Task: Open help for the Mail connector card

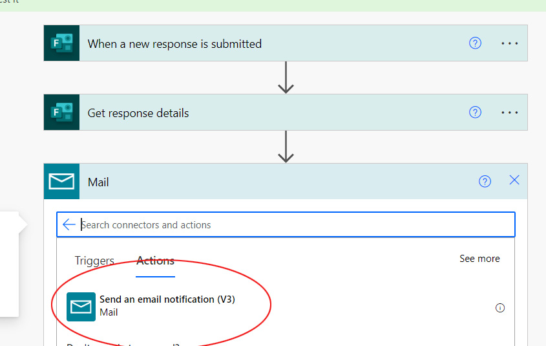Action: tap(485, 182)
